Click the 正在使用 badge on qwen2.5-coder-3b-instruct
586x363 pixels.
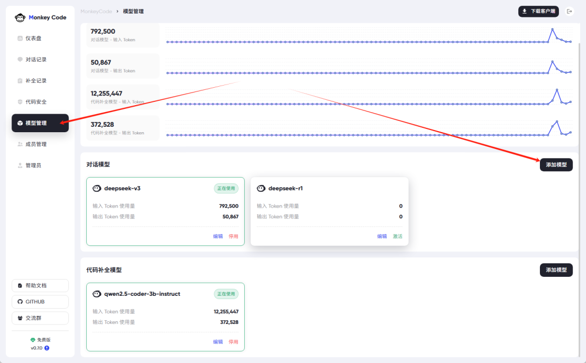pyautogui.click(x=226, y=294)
